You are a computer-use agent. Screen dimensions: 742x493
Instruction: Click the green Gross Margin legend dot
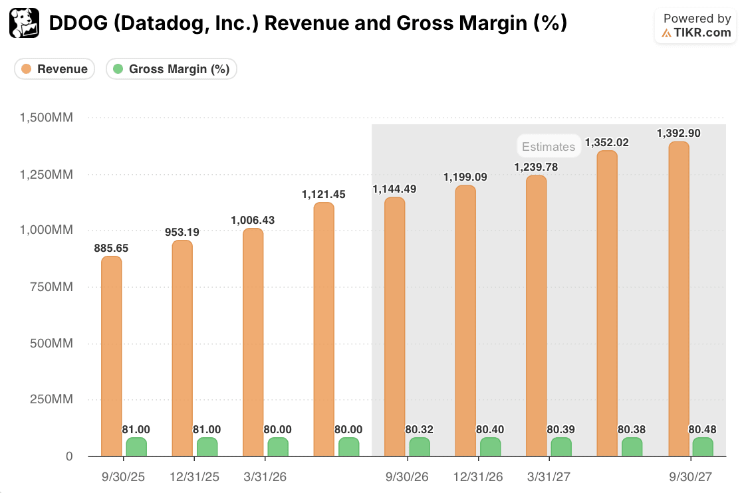pyautogui.click(x=118, y=69)
